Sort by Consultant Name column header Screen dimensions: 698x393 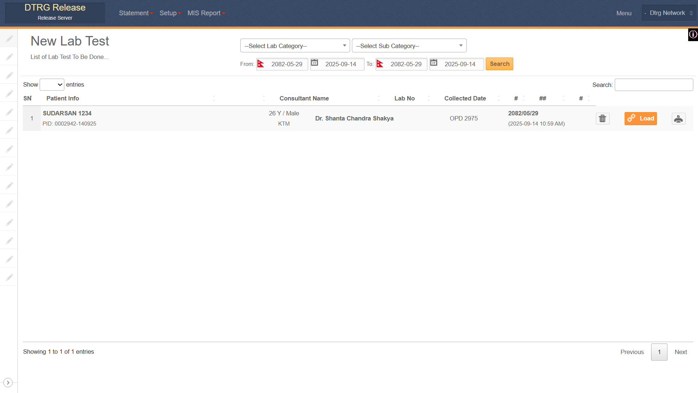pyautogui.click(x=304, y=98)
